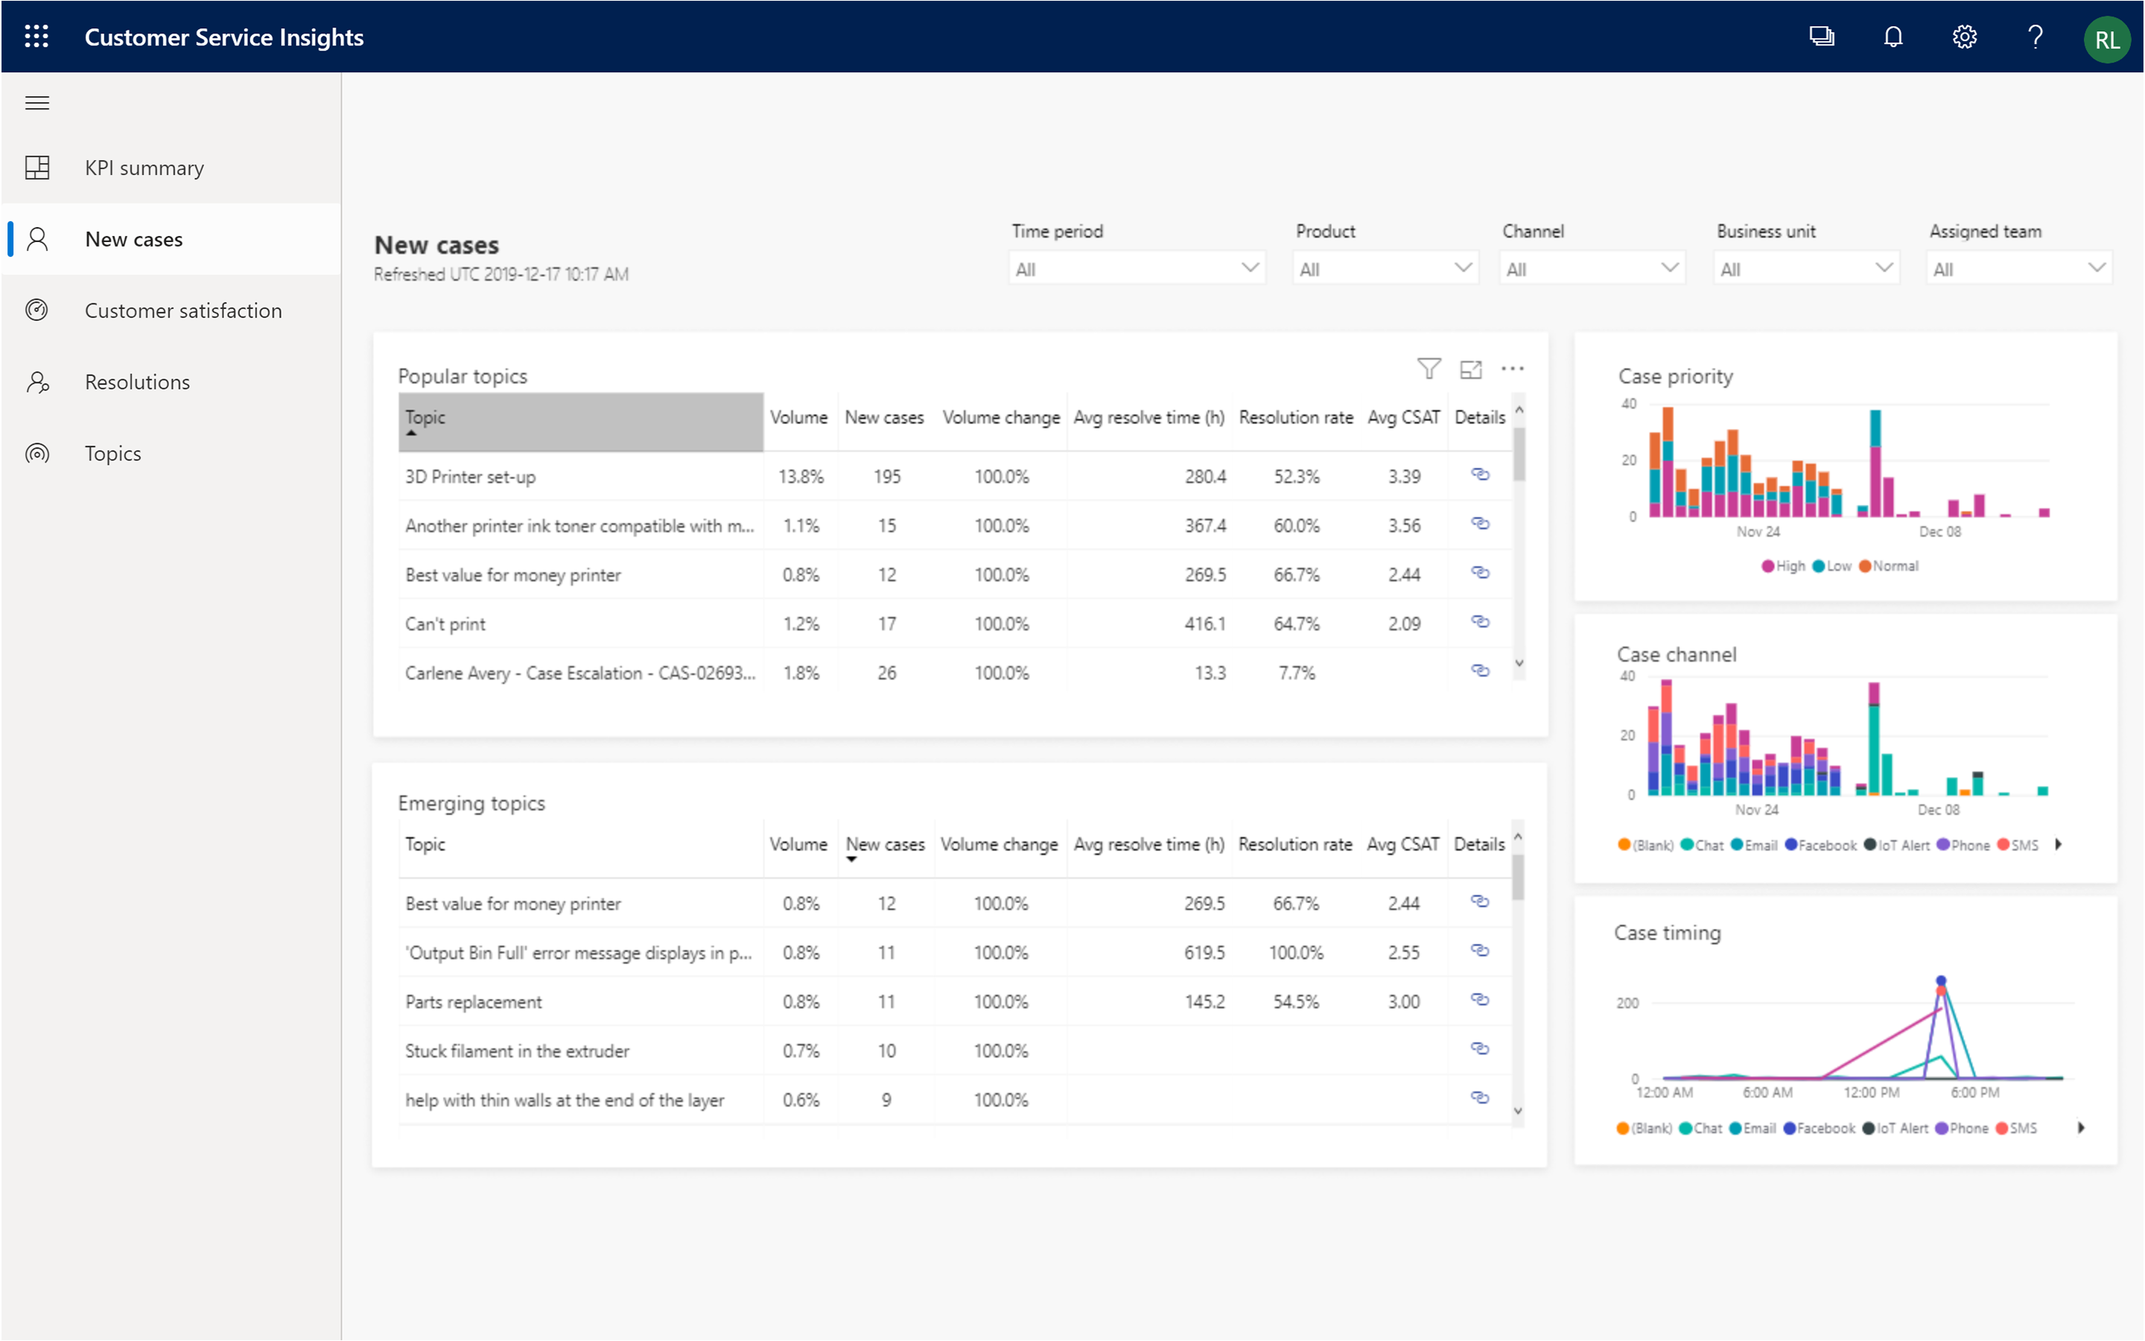Sort Popular topics by Avg resolve time
The height and width of the screenshot is (1341, 2145).
coord(1148,417)
